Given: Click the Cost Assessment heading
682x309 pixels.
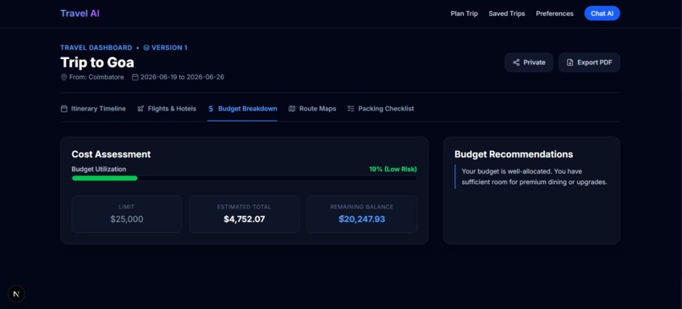Looking at the screenshot, I should coord(111,154).
